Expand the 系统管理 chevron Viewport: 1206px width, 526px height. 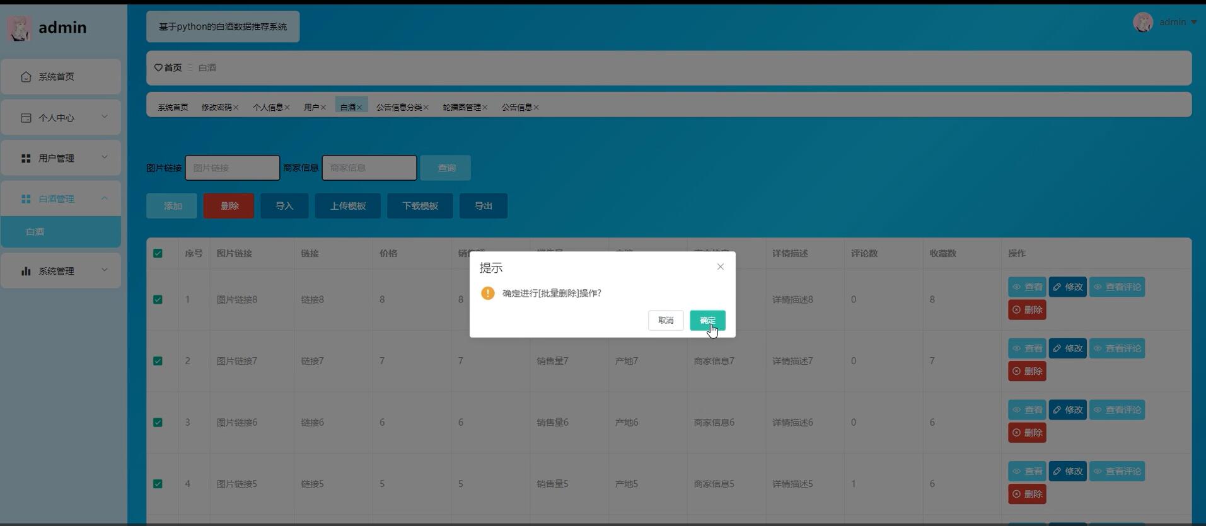[x=105, y=270]
